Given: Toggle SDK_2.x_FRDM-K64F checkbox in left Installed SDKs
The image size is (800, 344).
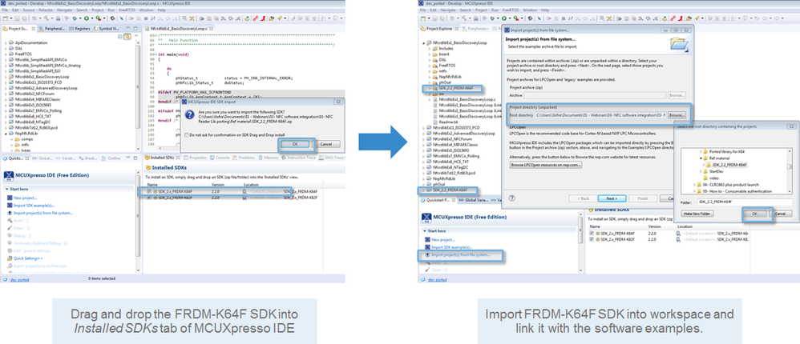Looking at the screenshot, I should (149, 191).
